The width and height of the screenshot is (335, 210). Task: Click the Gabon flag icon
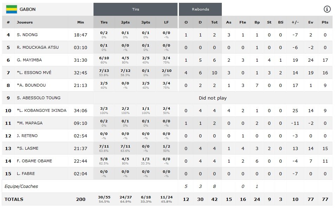click(12, 9)
